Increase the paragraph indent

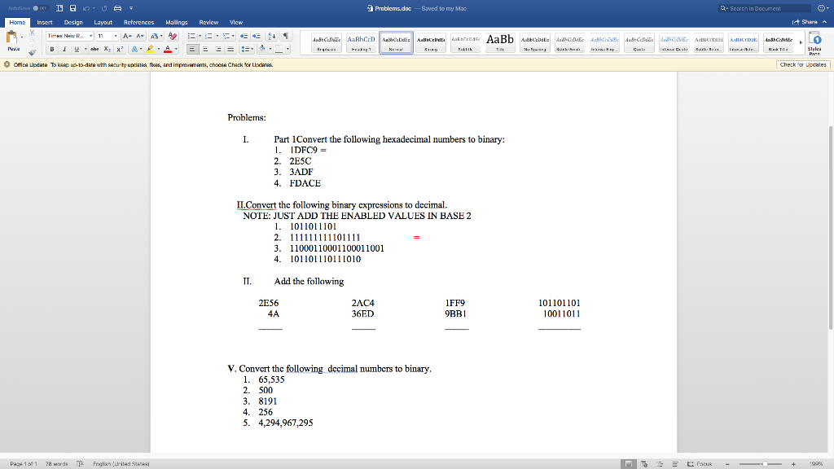(x=257, y=36)
